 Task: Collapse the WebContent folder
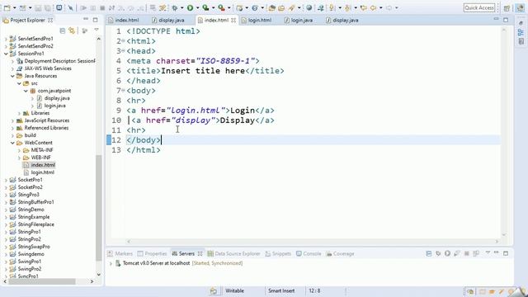pyautogui.click(x=12, y=143)
